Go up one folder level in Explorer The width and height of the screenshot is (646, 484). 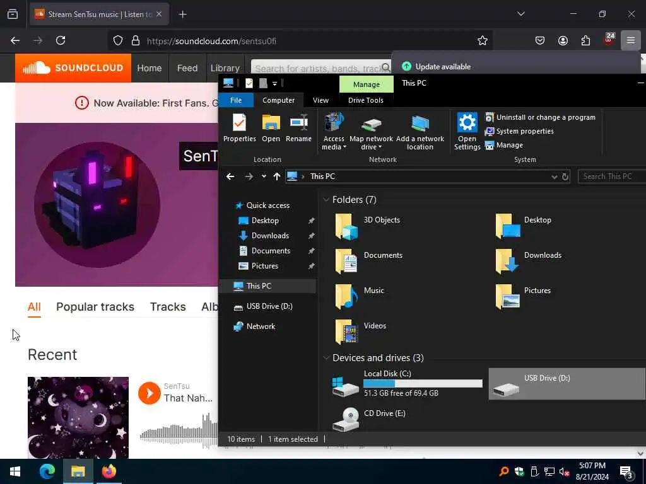(277, 176)
